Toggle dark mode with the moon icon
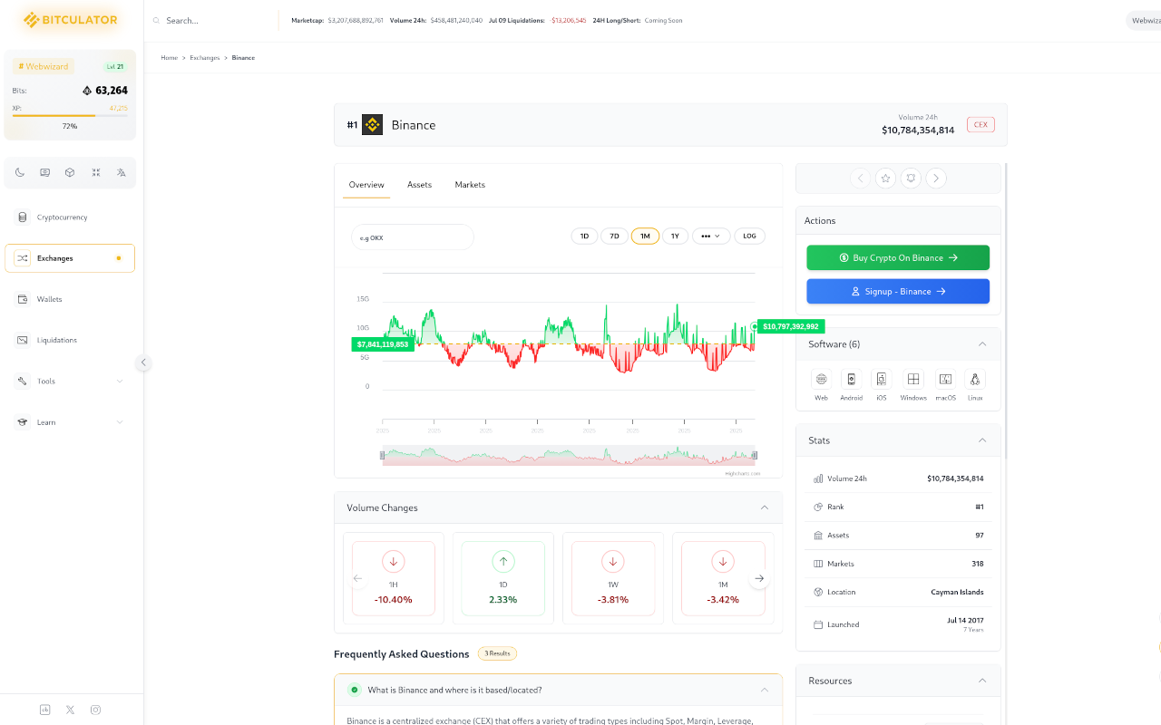 [20, 172]
